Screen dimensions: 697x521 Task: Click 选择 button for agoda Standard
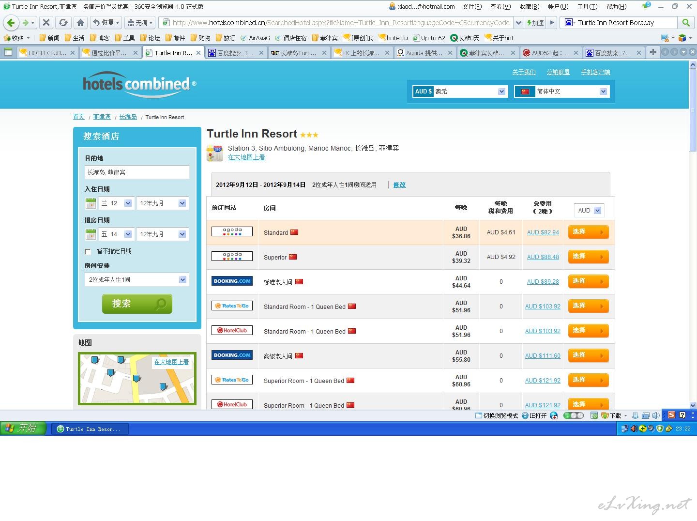588,232
